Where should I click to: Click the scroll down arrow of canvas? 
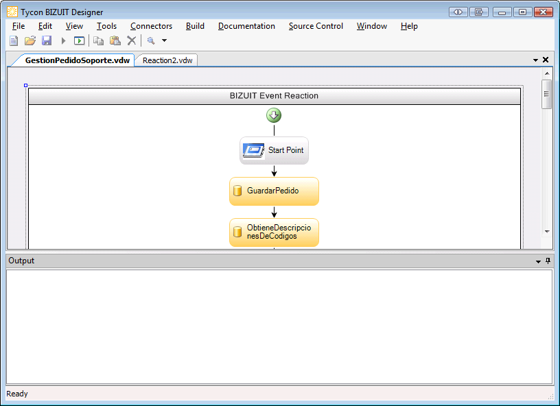pos(547,232)
